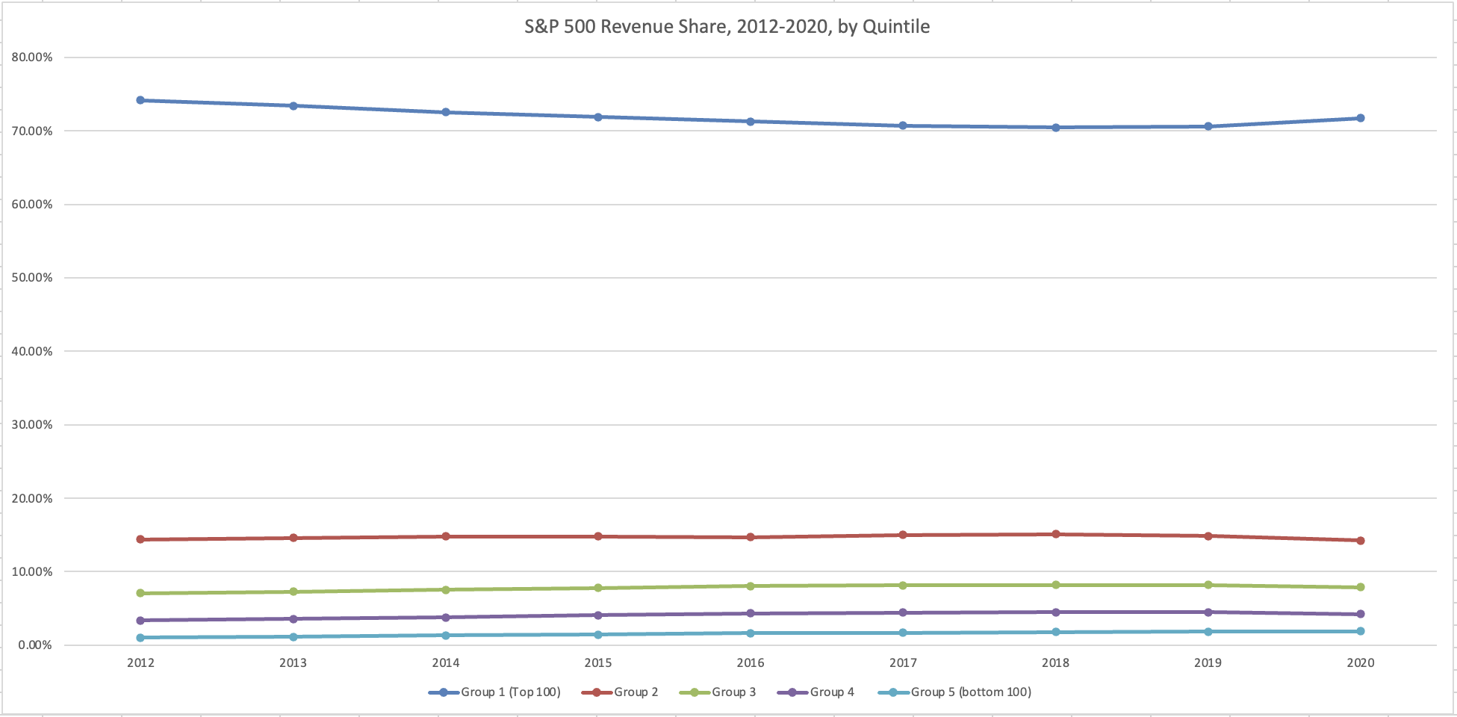Select the Group 1 data point at 2020
This screenshot has height=717, width=1457.
click(x=1360, y=118)
